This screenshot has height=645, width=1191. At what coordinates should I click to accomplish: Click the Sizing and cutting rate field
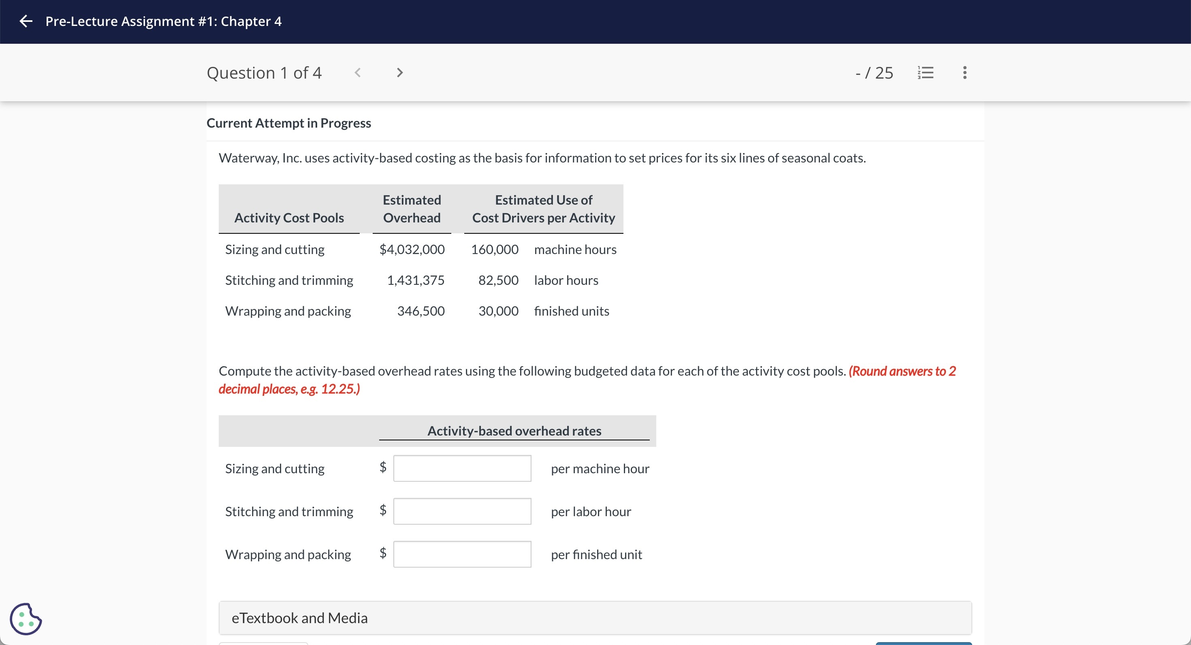pyautogui.click(x=462, y=468)
